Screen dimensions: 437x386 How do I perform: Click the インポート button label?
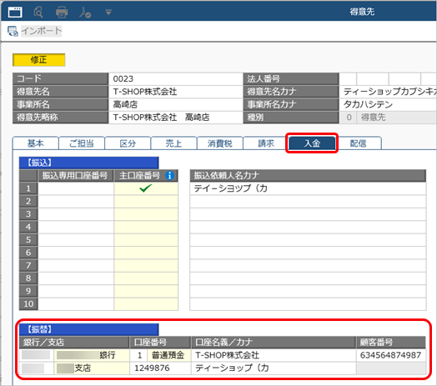[42, 31]
